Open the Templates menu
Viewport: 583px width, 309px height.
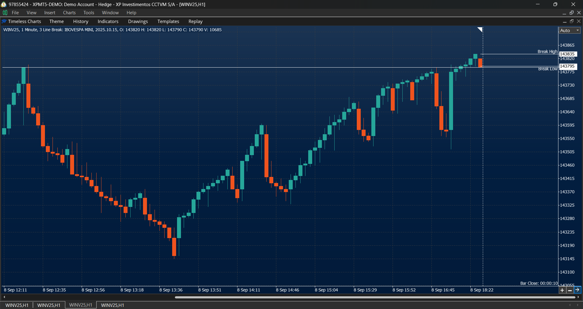point(168,21)
